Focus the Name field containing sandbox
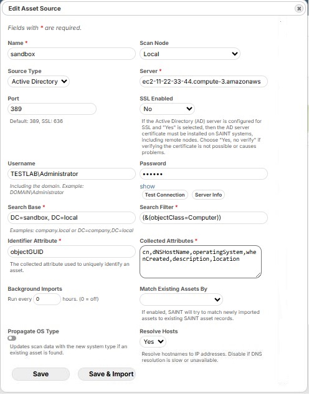Screen dimensions: 309x395 coord(72,54)
